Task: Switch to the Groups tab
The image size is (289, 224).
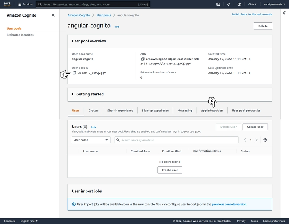Action: pos(94,111)
